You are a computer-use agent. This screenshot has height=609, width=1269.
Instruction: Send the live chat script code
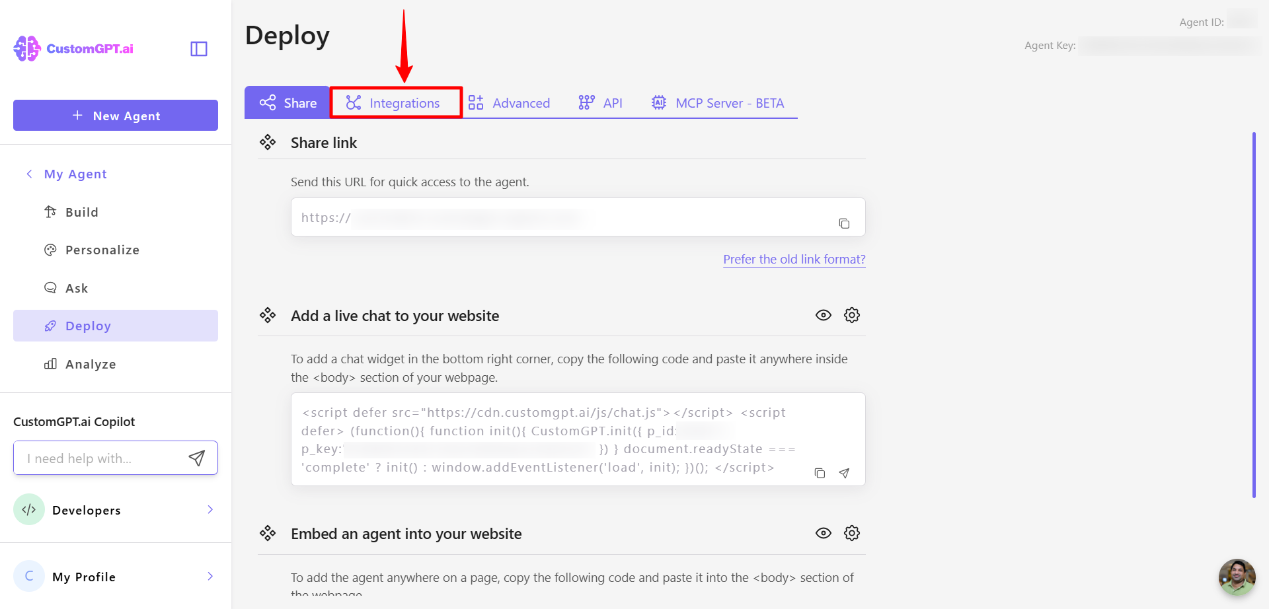[x=844, y=473]
